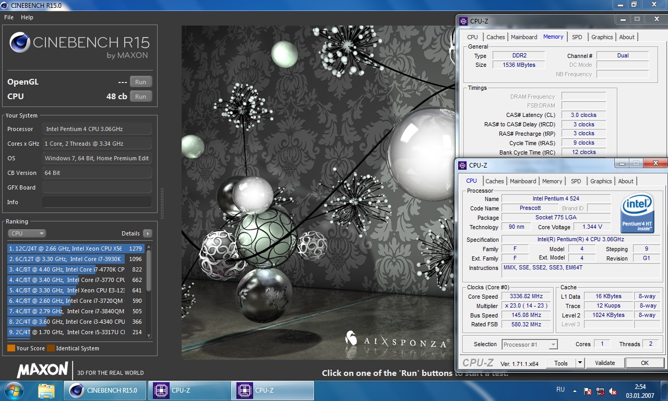Click the memory Type value DDR2
Viewport: 668px width, 401px height.
[x=518, y=56]
